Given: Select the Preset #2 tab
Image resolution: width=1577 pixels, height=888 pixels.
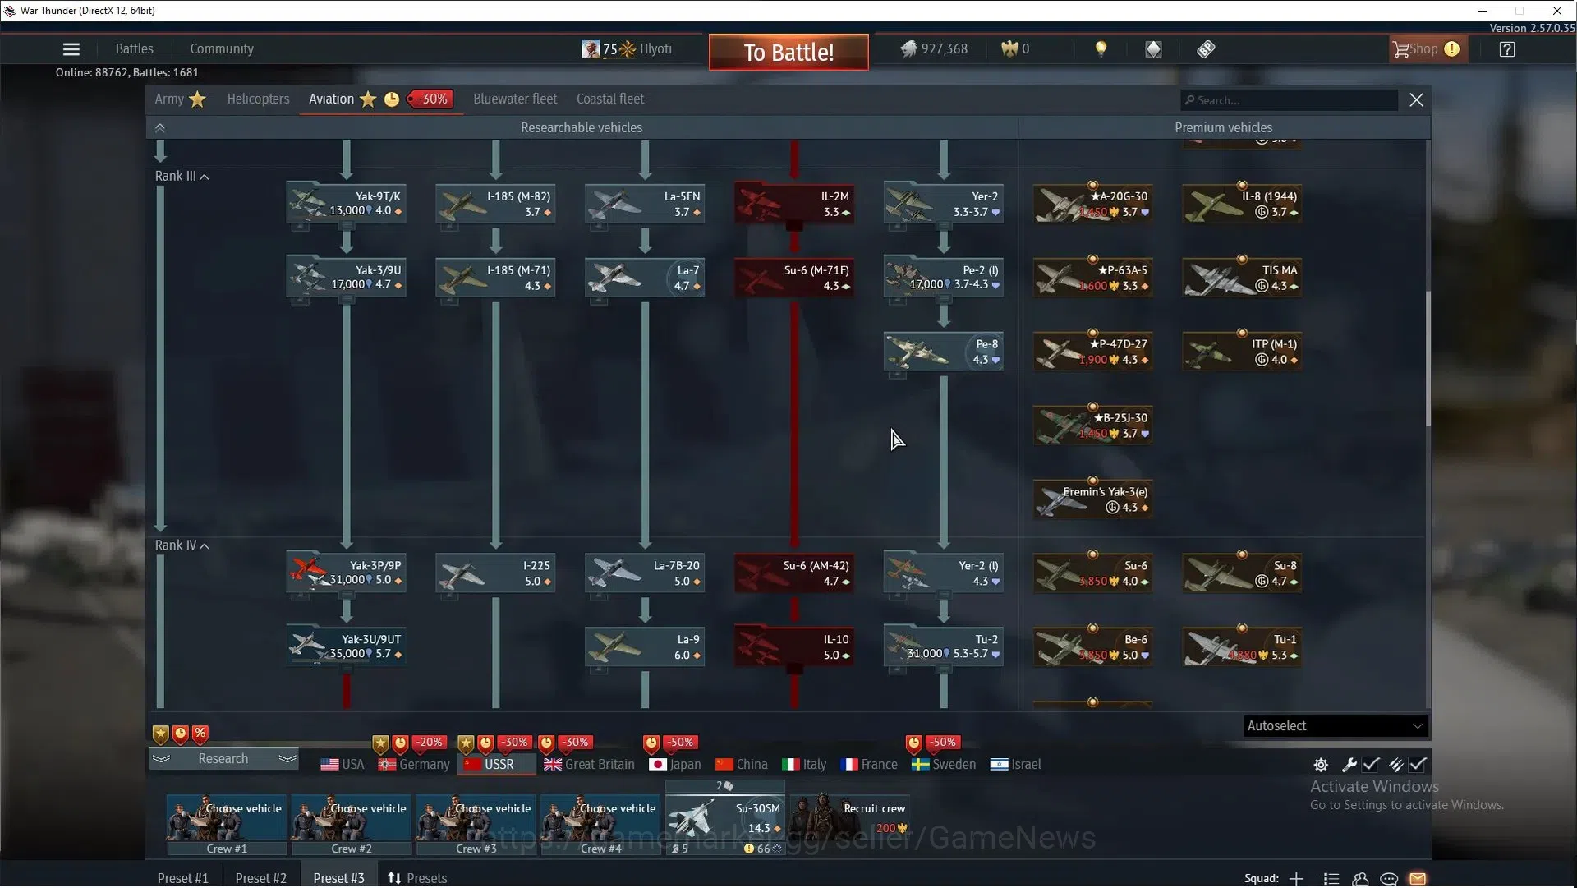Looking at the screenshot, I should tap(261, 879).
